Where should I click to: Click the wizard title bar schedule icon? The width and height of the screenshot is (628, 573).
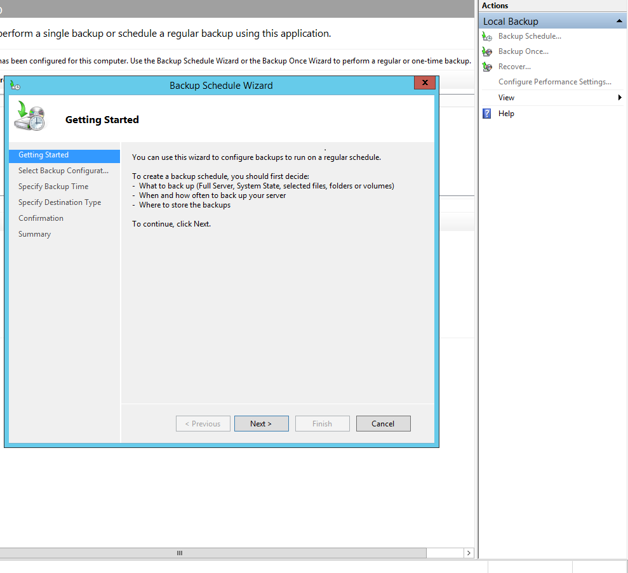point(15,85)
